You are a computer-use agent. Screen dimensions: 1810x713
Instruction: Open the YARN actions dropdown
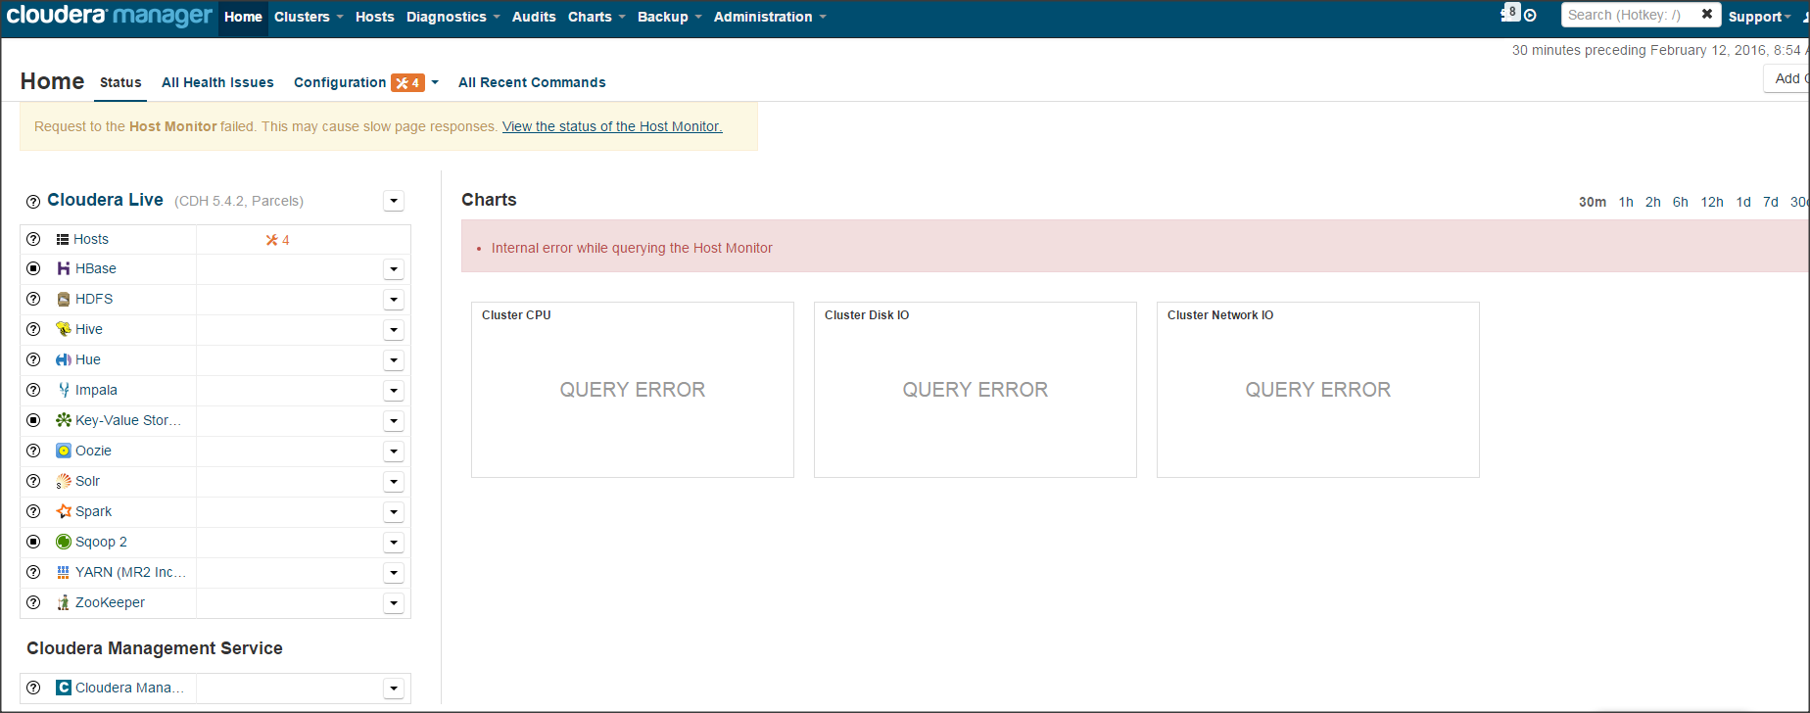coord(394,573)
